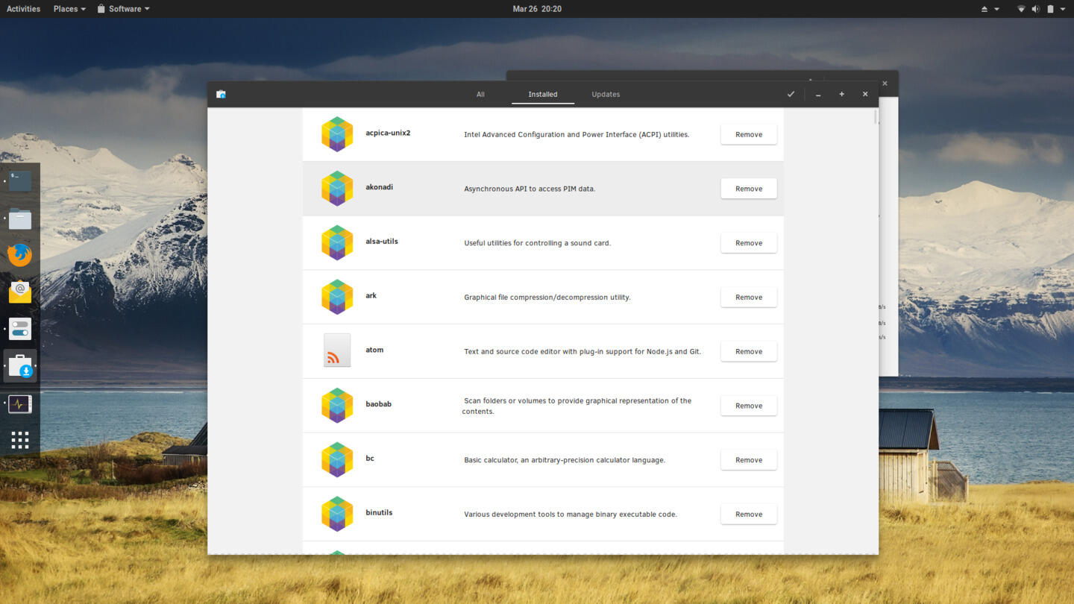Click the Software store dock icon
The height and width of the screenshot is (604, 1074).
[x=20, y=366]
